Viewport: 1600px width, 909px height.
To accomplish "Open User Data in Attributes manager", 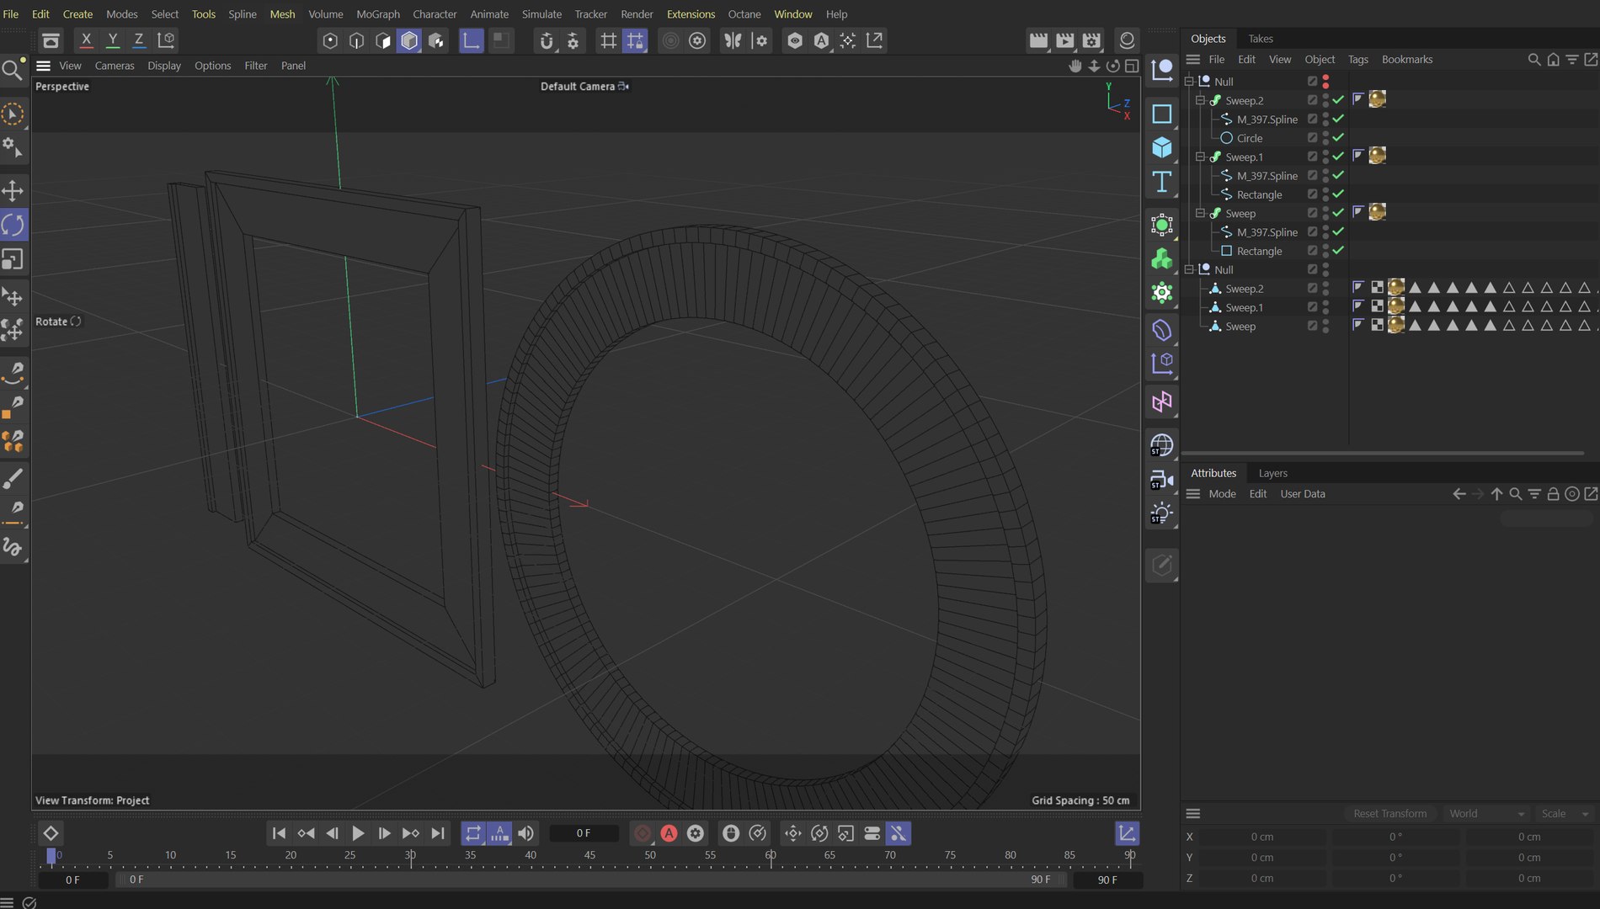I will [1303, 494].
